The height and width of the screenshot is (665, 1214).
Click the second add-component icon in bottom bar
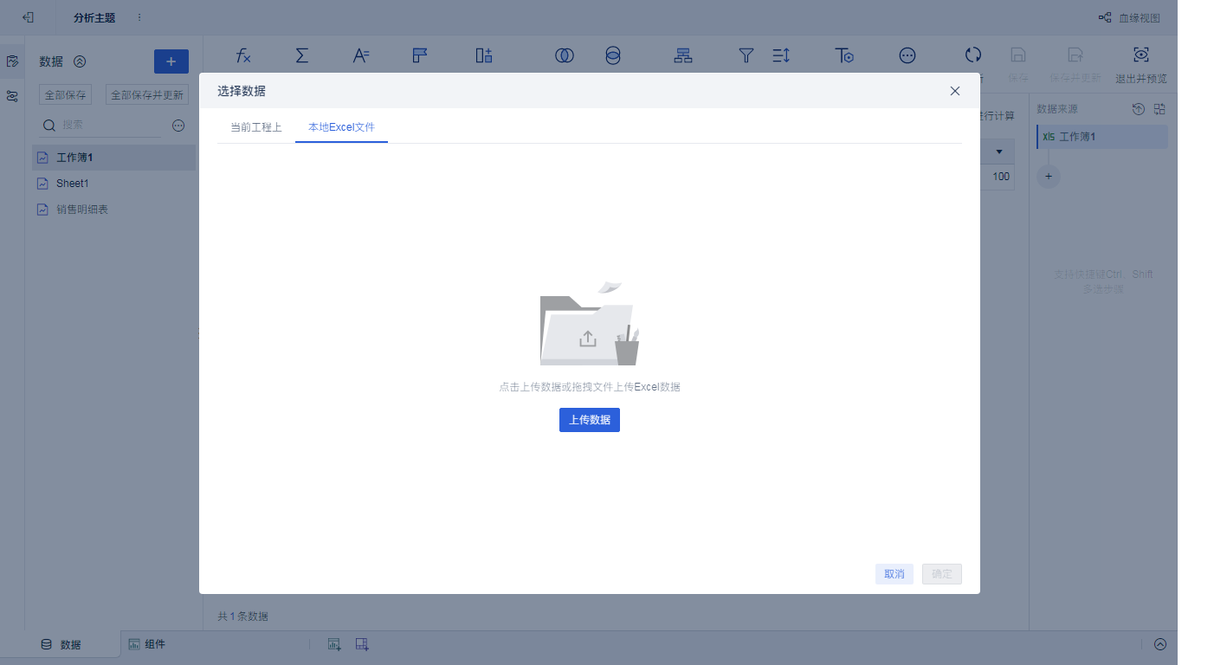point(362,644)
